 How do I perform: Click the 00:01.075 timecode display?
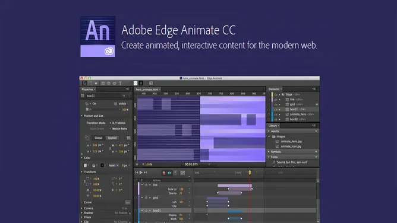click(191, 164)
